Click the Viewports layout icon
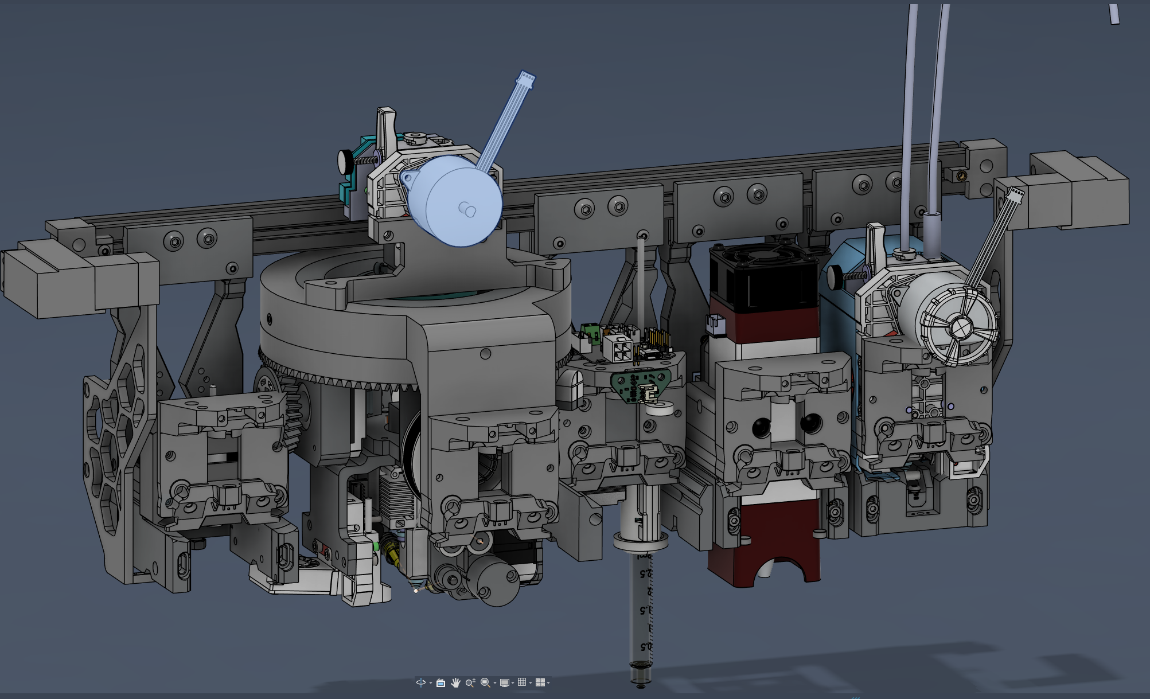 tap(540, 682)
